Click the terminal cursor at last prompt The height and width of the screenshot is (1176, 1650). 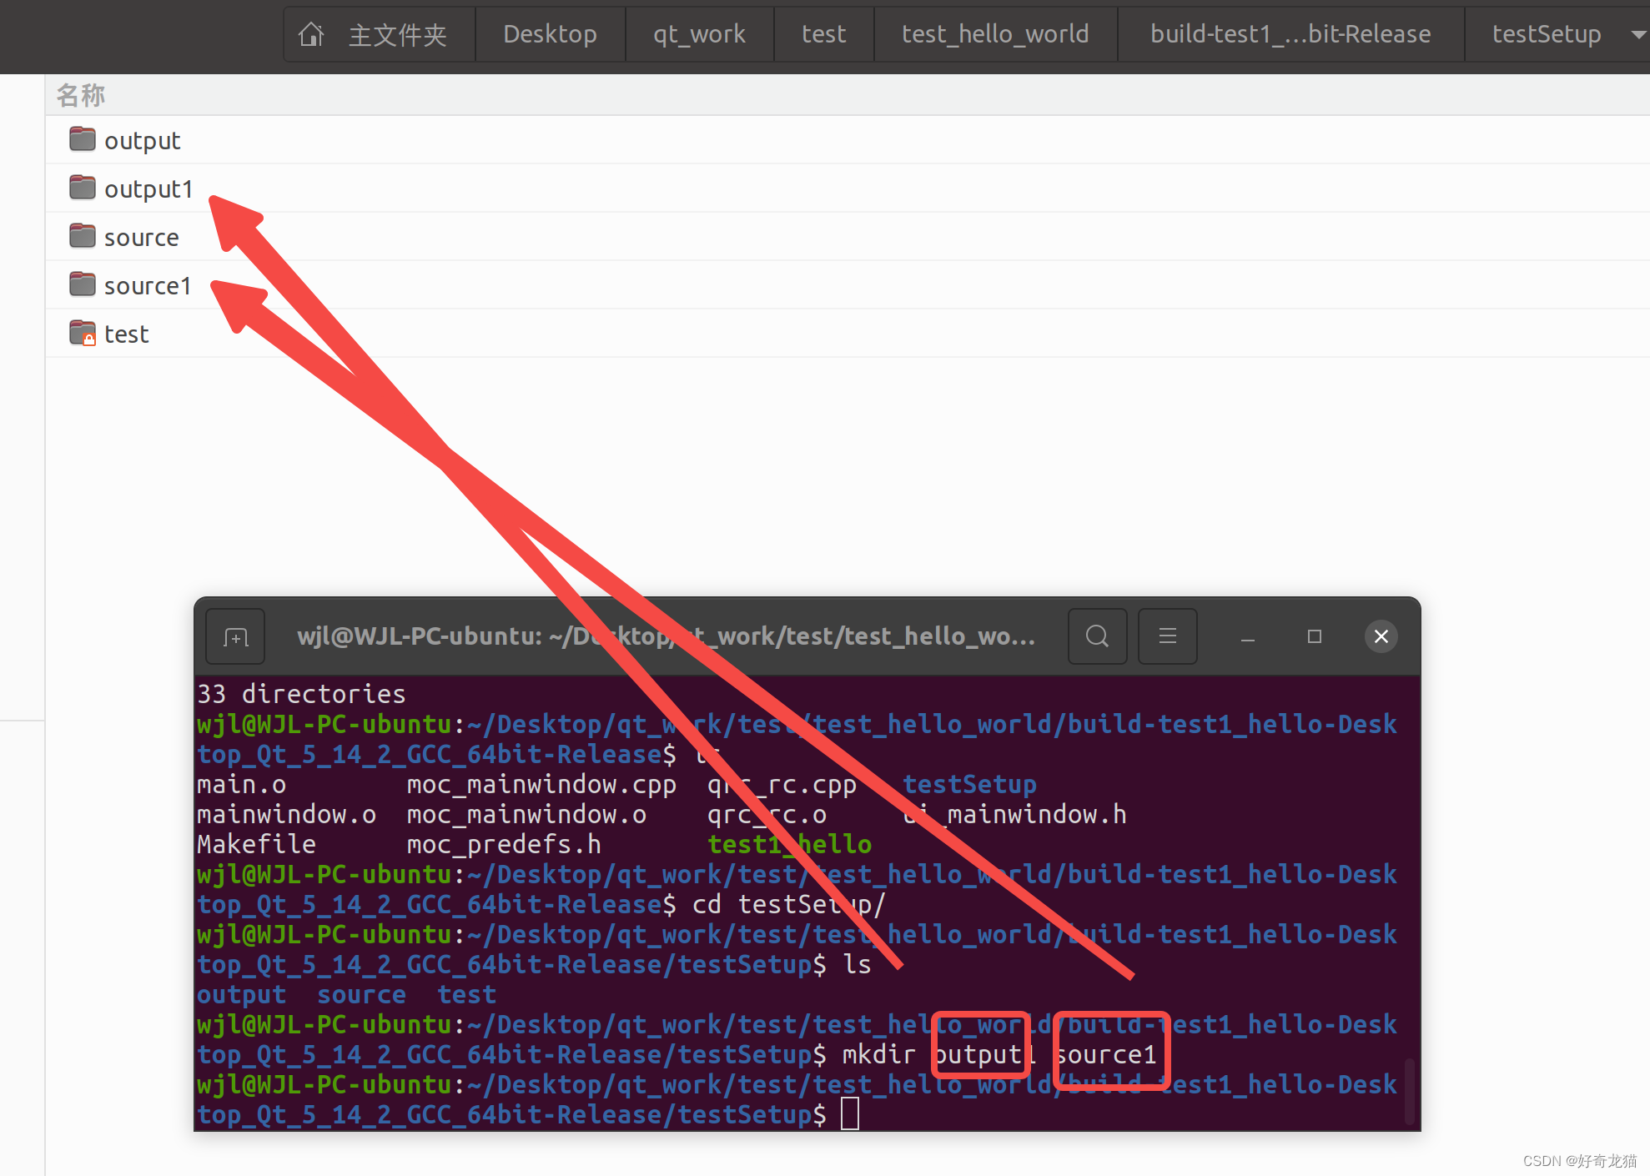[849, 1113]
